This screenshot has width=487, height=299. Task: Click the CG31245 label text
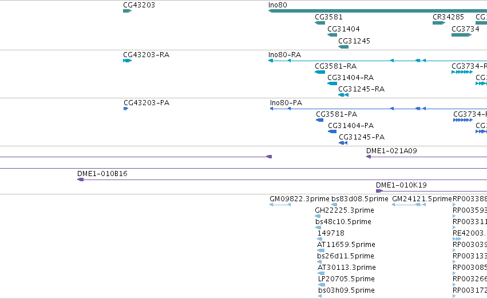354,41
